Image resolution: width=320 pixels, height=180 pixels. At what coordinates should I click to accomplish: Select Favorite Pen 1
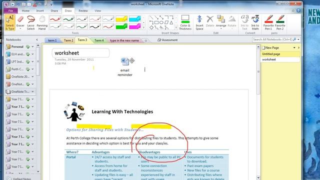(268, 22)
